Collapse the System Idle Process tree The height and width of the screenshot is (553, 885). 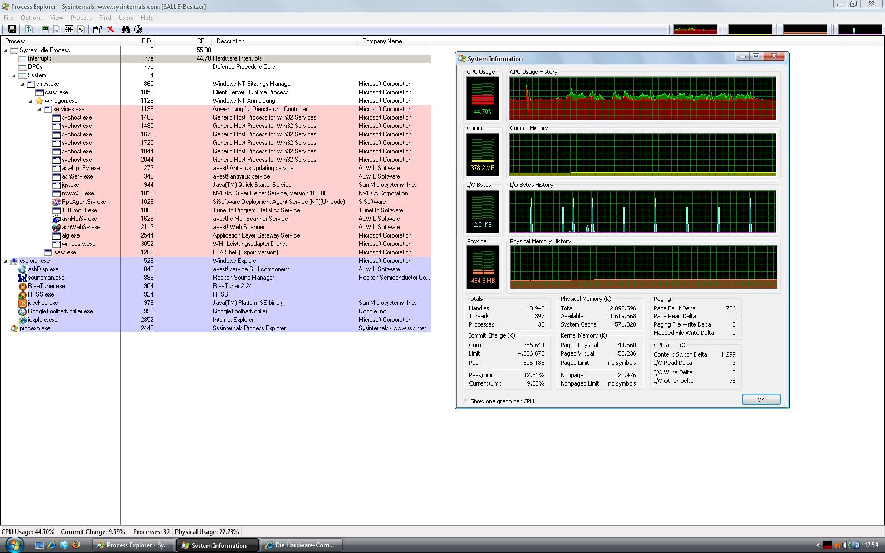click(x=6, y=51)
